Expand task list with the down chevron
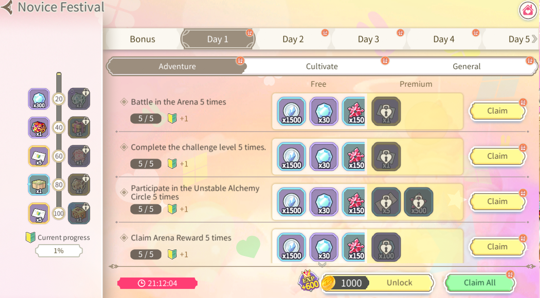Viewport: 540px width, 298px height. (x=322, y=265)
